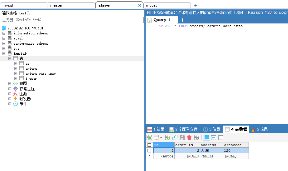Viewport: 288px width, 171px height.
Task: Expand the t_user table node
Action: (16, 79)
